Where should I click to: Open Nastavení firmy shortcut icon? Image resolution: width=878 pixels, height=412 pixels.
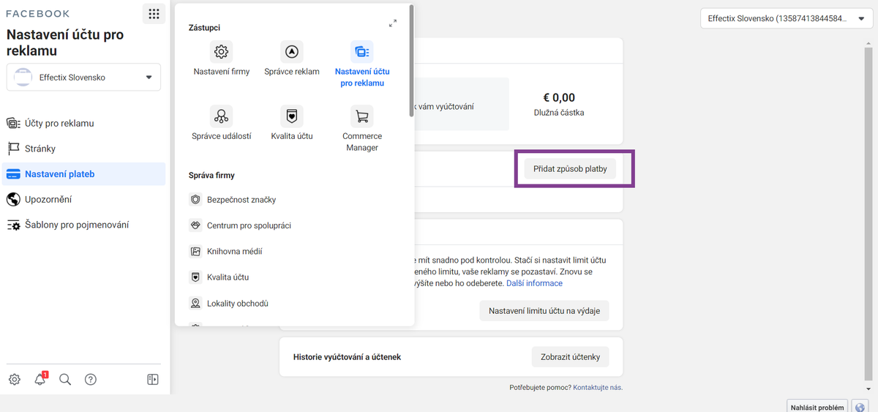coord(221,52)
